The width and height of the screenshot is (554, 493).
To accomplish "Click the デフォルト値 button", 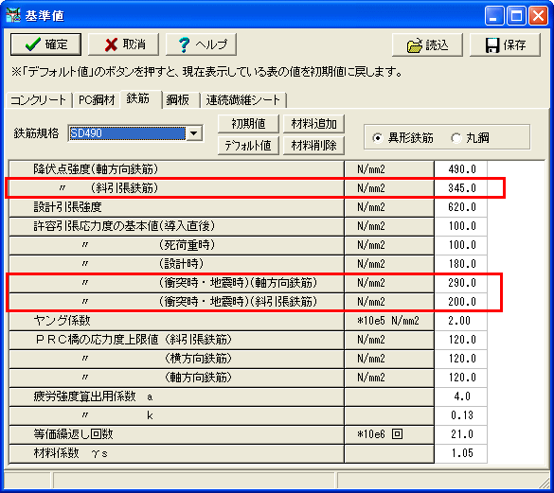I will click(x=248, y=145).
